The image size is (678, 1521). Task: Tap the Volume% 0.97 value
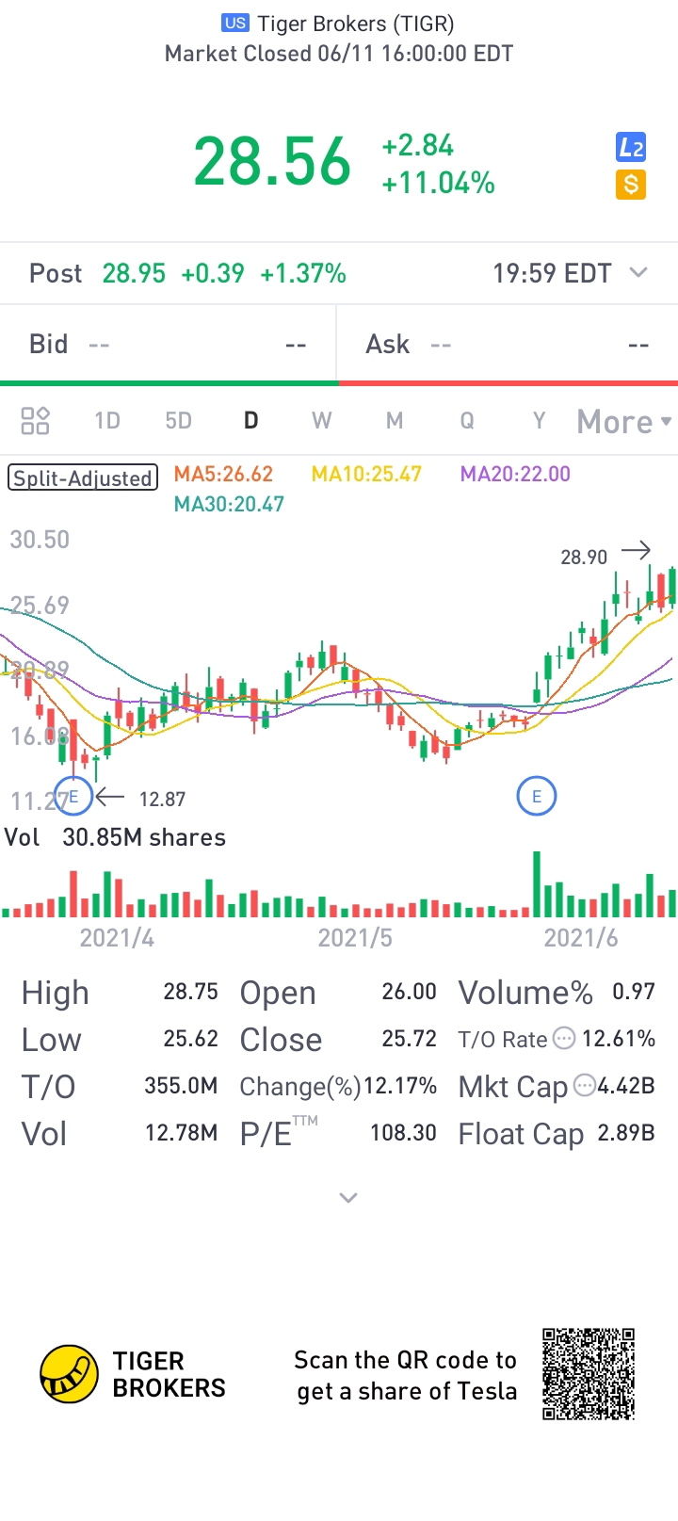click(634, 992)
